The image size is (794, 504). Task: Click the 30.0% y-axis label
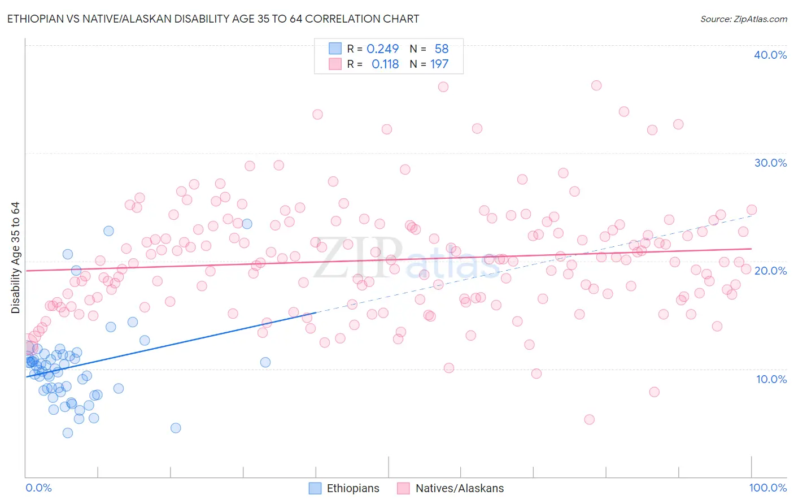tap(770, 163)
